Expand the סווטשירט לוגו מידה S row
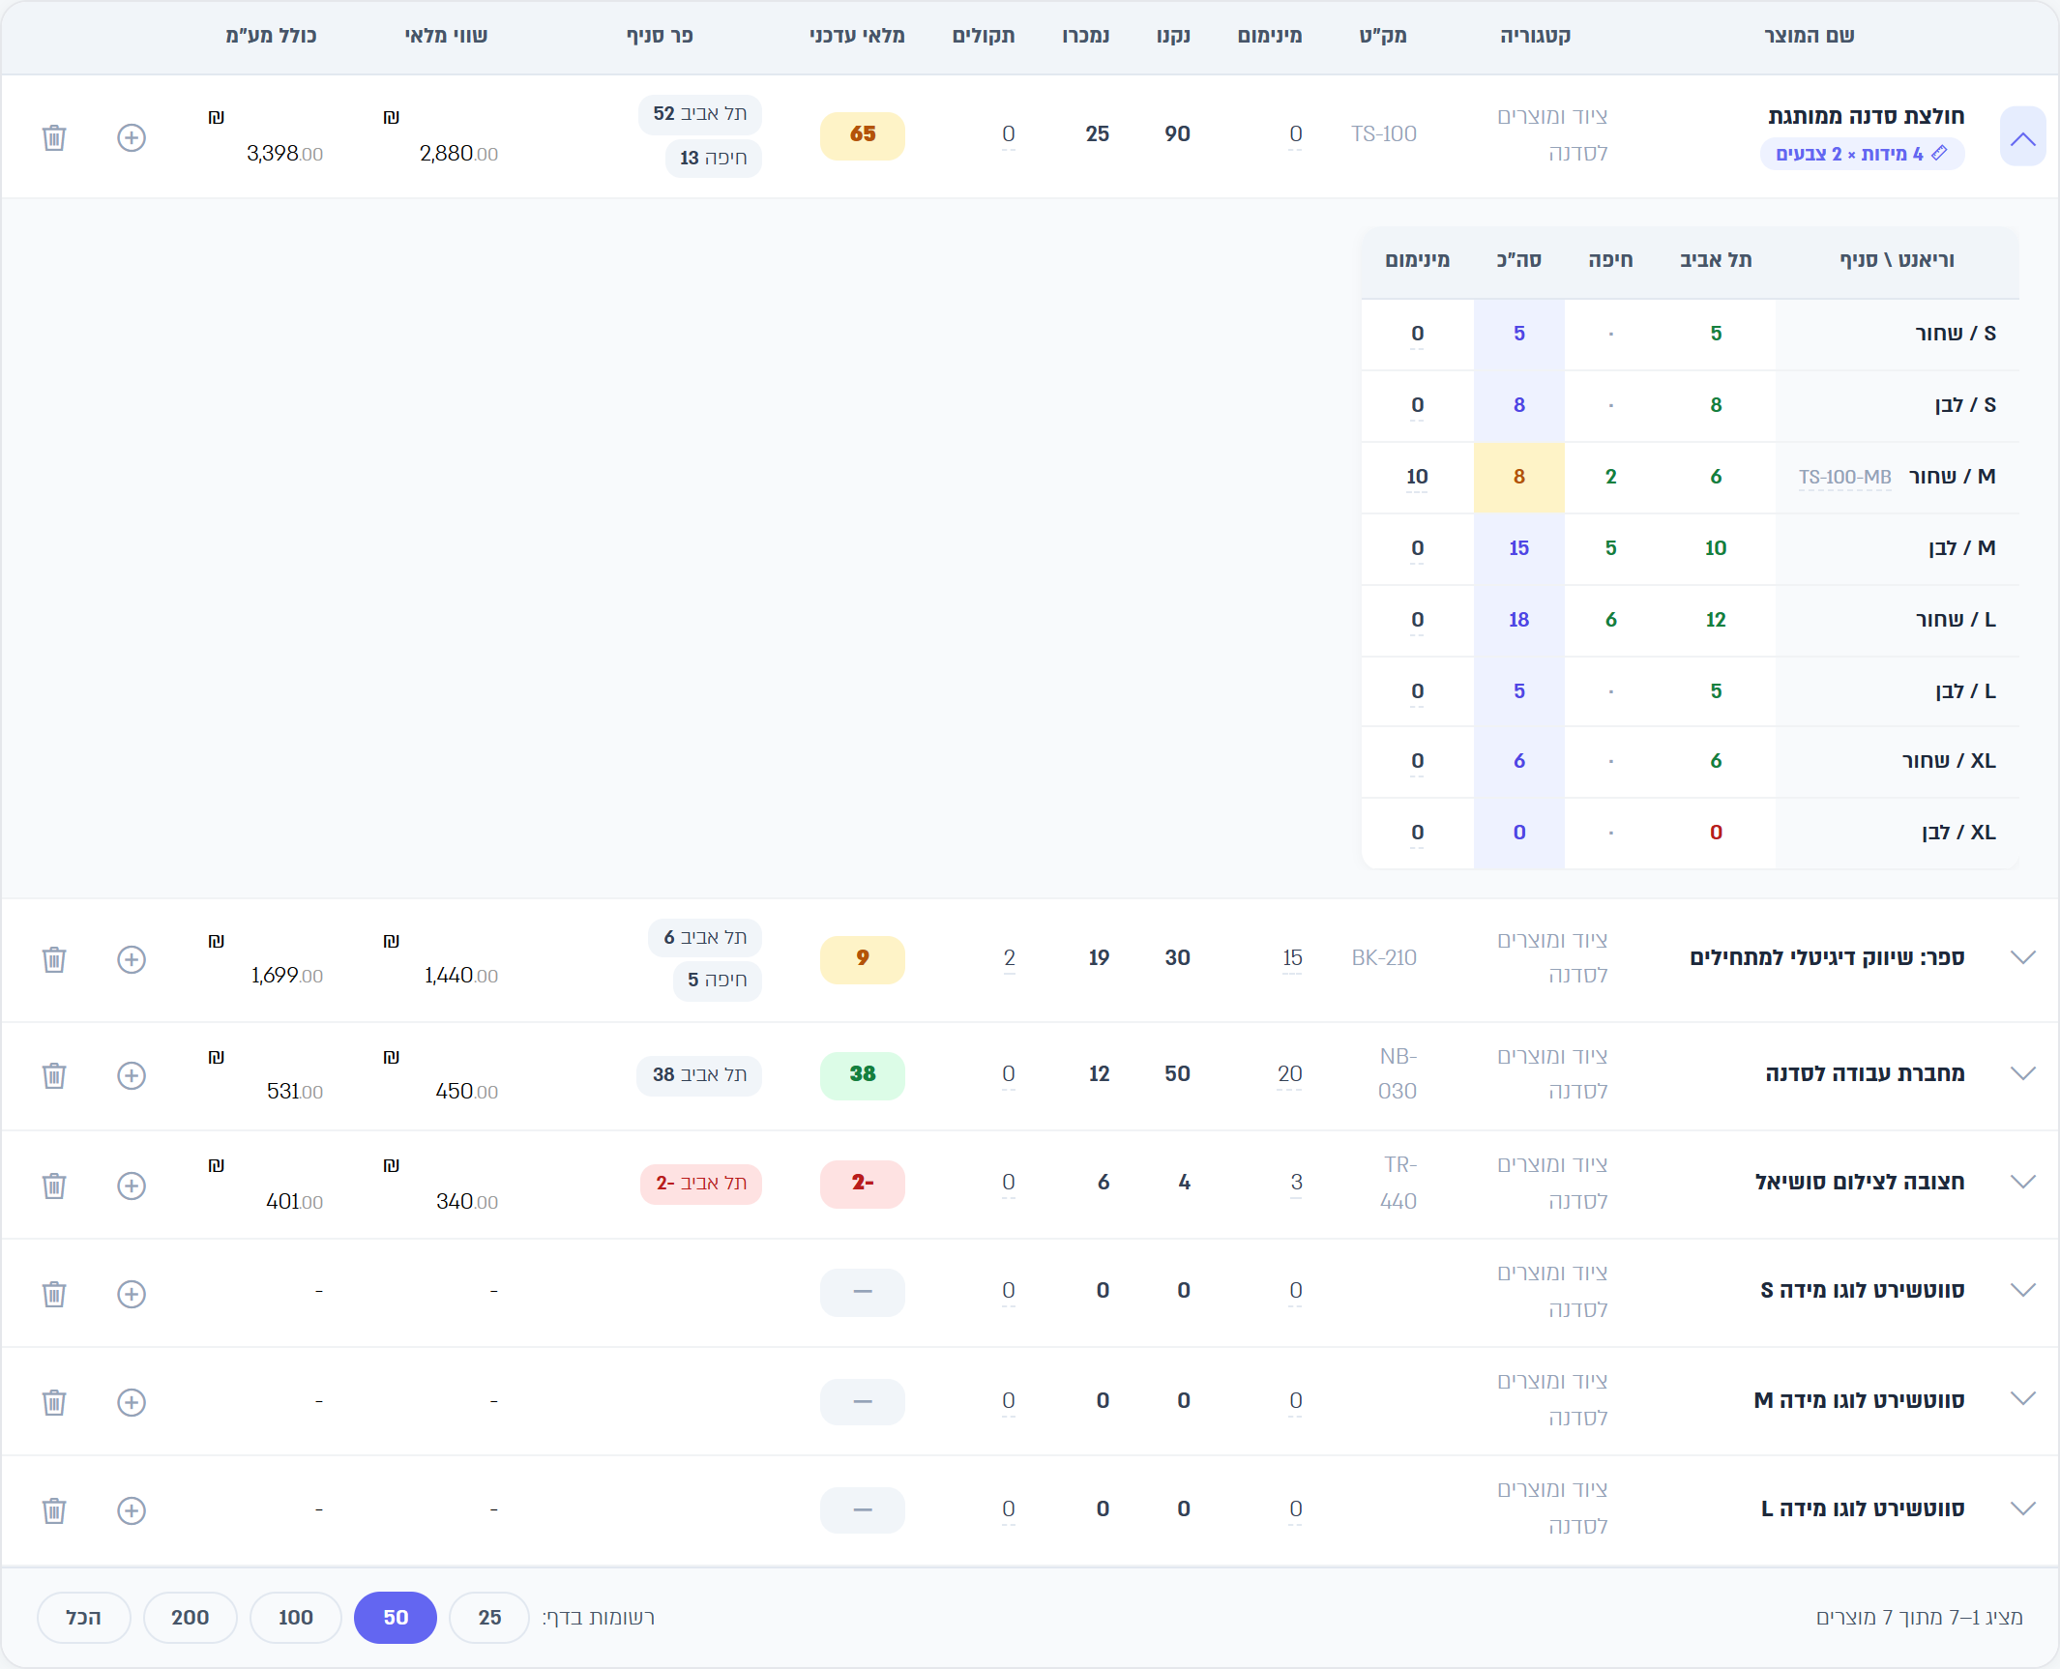The image size is (2060, 1669). [x=2022, y=1290]
